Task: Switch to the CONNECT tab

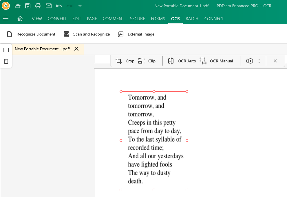Action: [x=214, y=19]
